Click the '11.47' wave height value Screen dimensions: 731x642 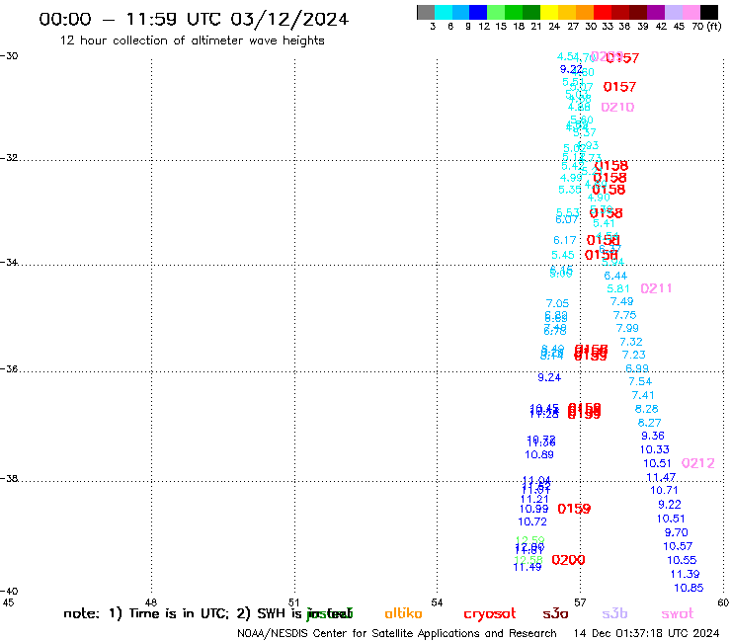[x=661, y=477]
